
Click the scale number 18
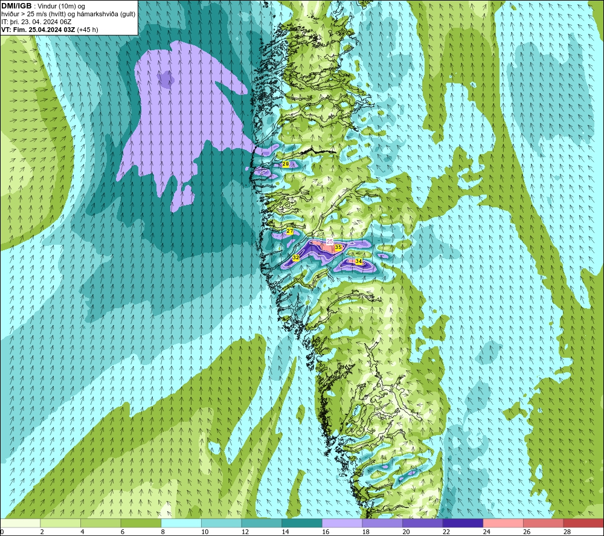point(366,532)
